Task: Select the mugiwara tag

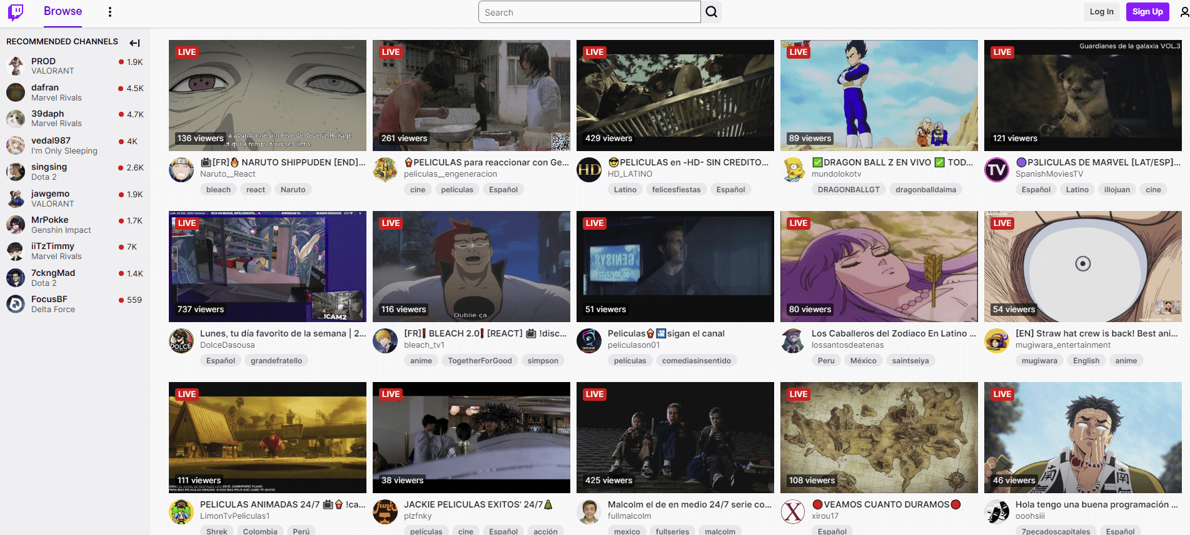Action: point(1039,361)
